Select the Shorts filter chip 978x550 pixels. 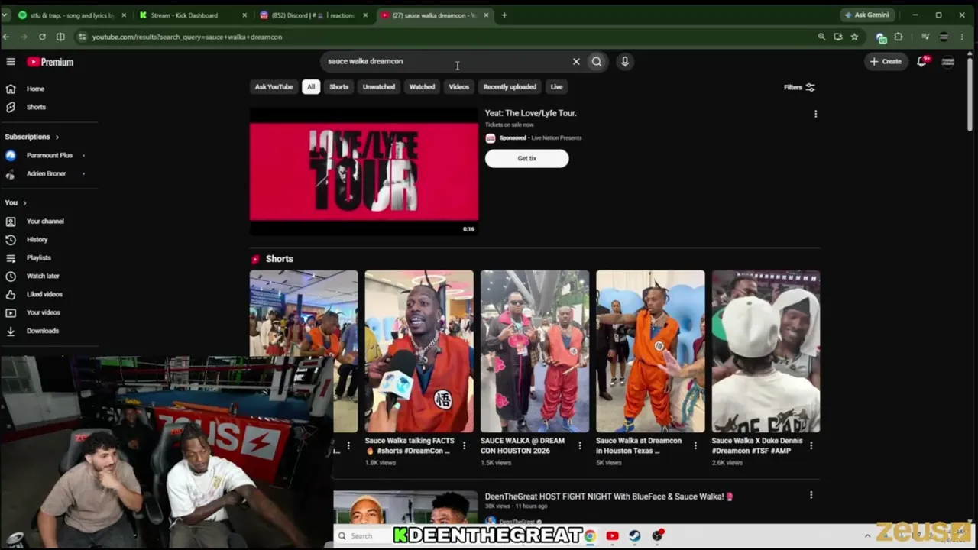point(338,87)
